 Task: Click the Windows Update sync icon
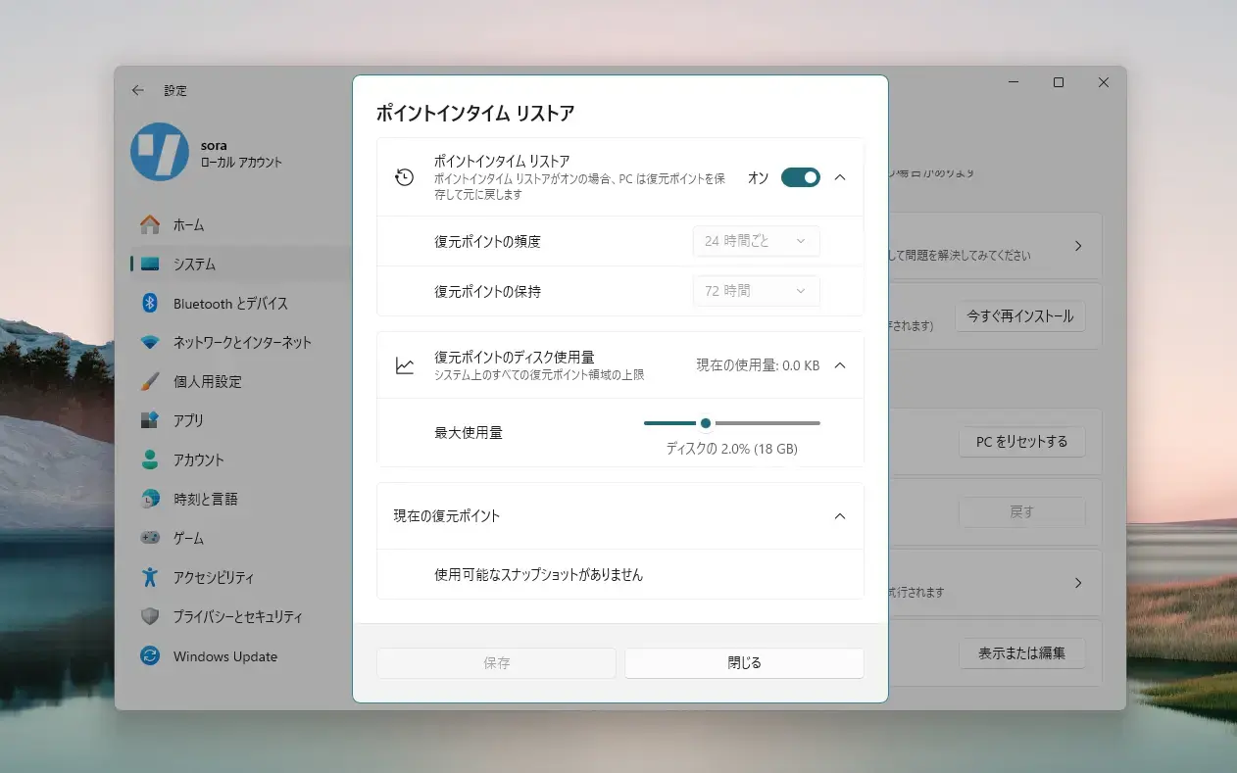click(x=150, y=655)
